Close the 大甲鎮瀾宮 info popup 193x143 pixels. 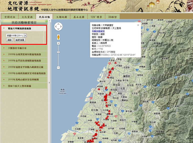coord(138,25)
